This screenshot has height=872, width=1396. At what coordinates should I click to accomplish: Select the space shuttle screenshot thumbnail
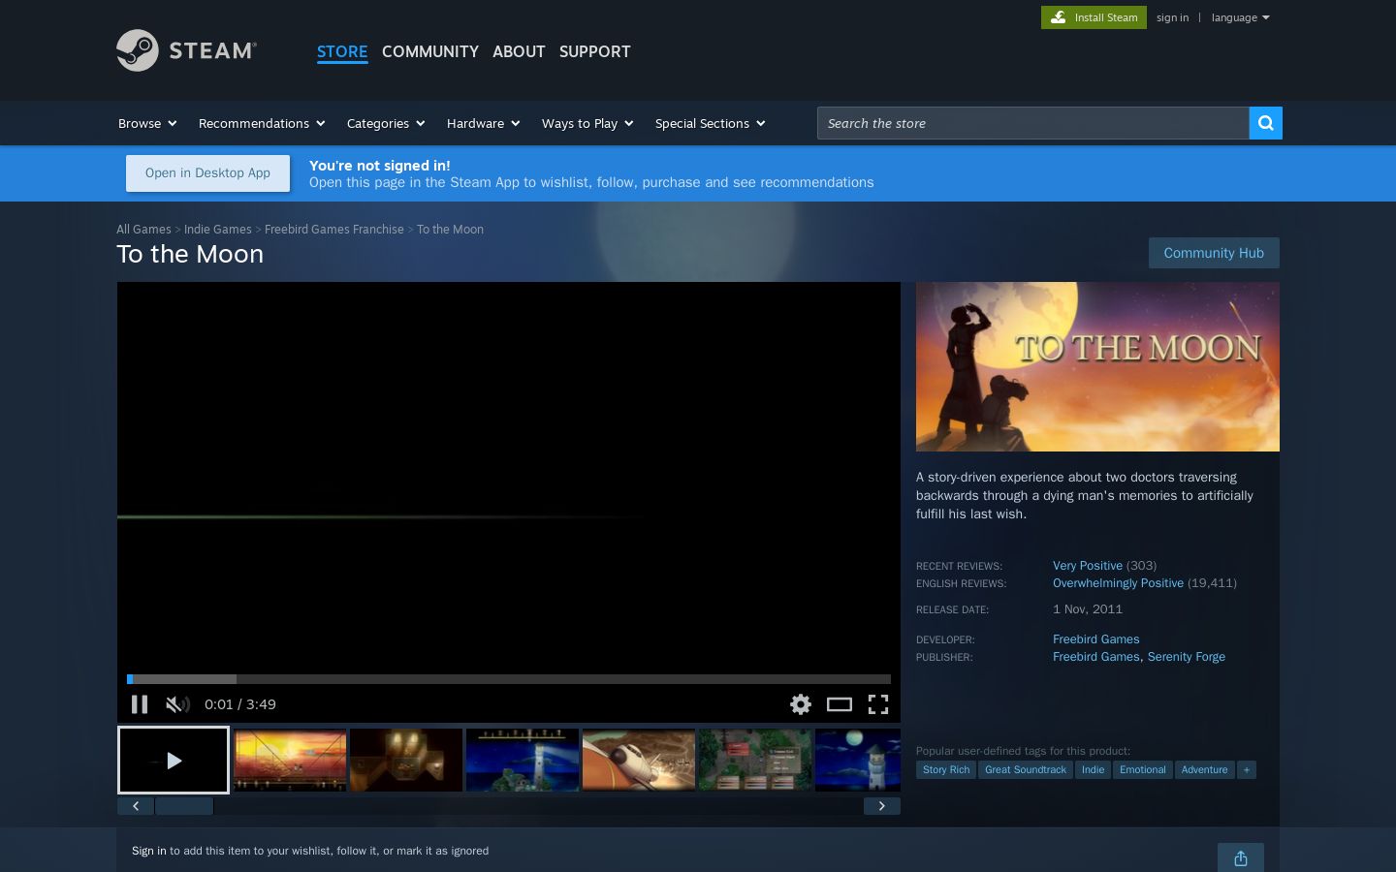pyautogui.click(x=639, y=761)
